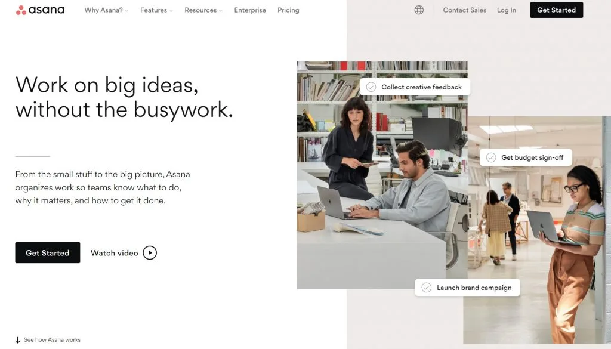The width and height of the screenshot is (611, 349).
Task: Click the Launch brand campaign label
Action: point(474,288)
